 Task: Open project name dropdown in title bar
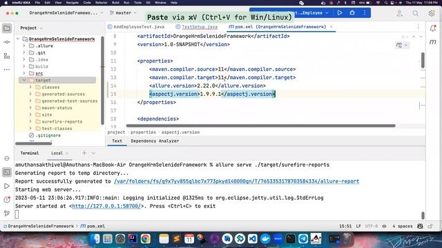(x=66, y=13)
